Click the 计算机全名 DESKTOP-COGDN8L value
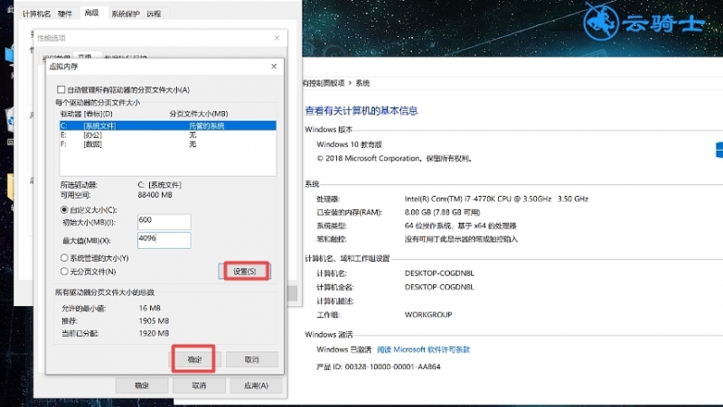This screenshot has width=723, height=407. click(x=439, y=287)
